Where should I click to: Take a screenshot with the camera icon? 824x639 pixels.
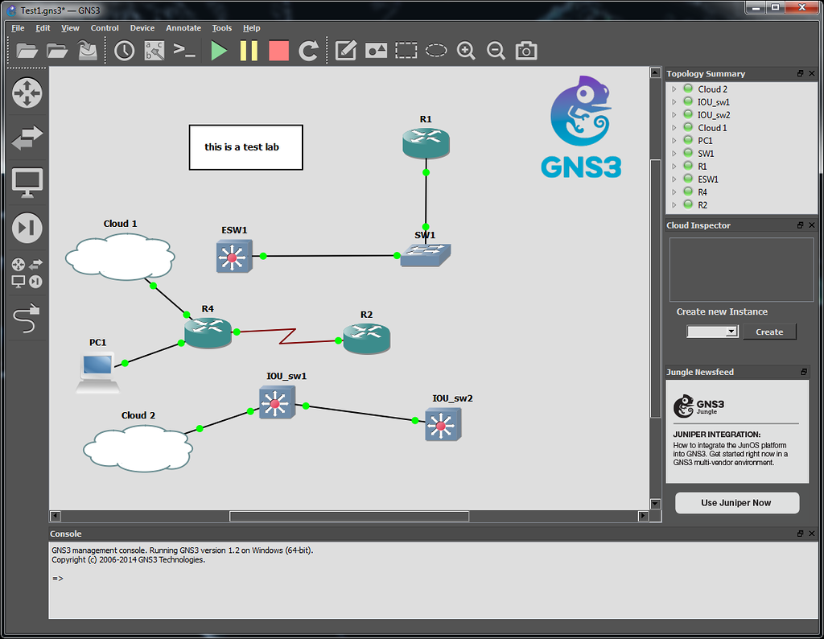pyautogui.click(x=526, y=51)
